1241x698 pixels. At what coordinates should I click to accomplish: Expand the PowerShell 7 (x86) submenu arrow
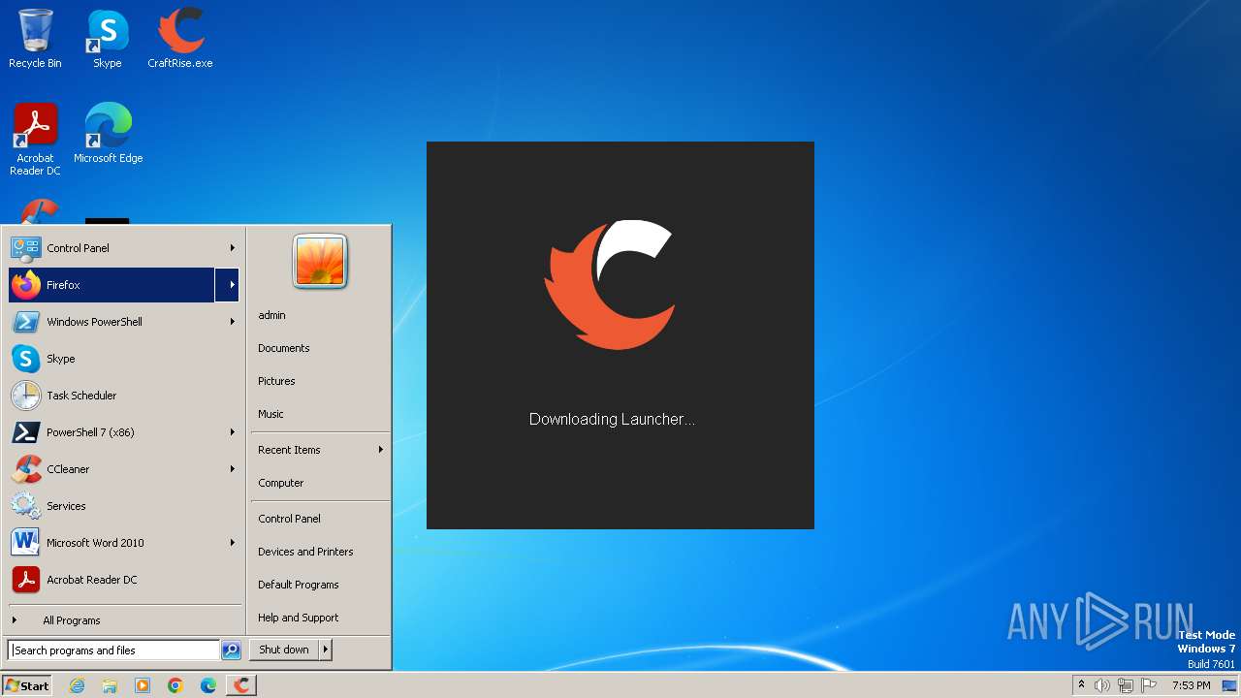233,432
